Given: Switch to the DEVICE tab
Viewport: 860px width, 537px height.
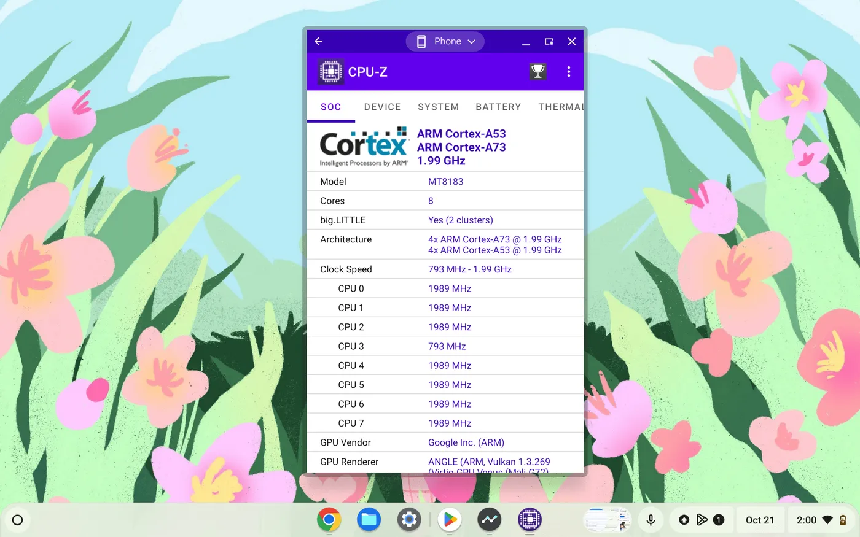Looking at the screenshot, I should [x=382, y=107].
